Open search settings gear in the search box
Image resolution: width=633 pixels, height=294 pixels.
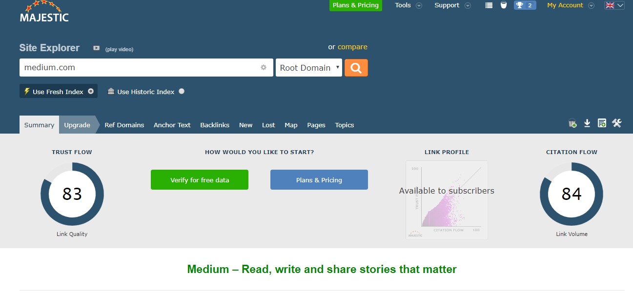coord(264,67)
